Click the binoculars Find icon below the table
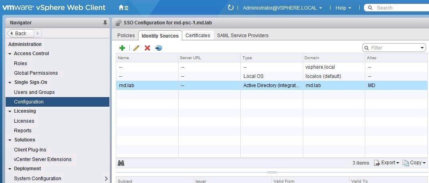429x183 pixels. click(121, 163)
